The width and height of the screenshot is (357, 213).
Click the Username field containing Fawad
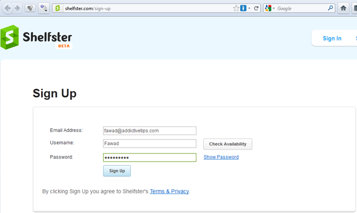coord(150,143)
